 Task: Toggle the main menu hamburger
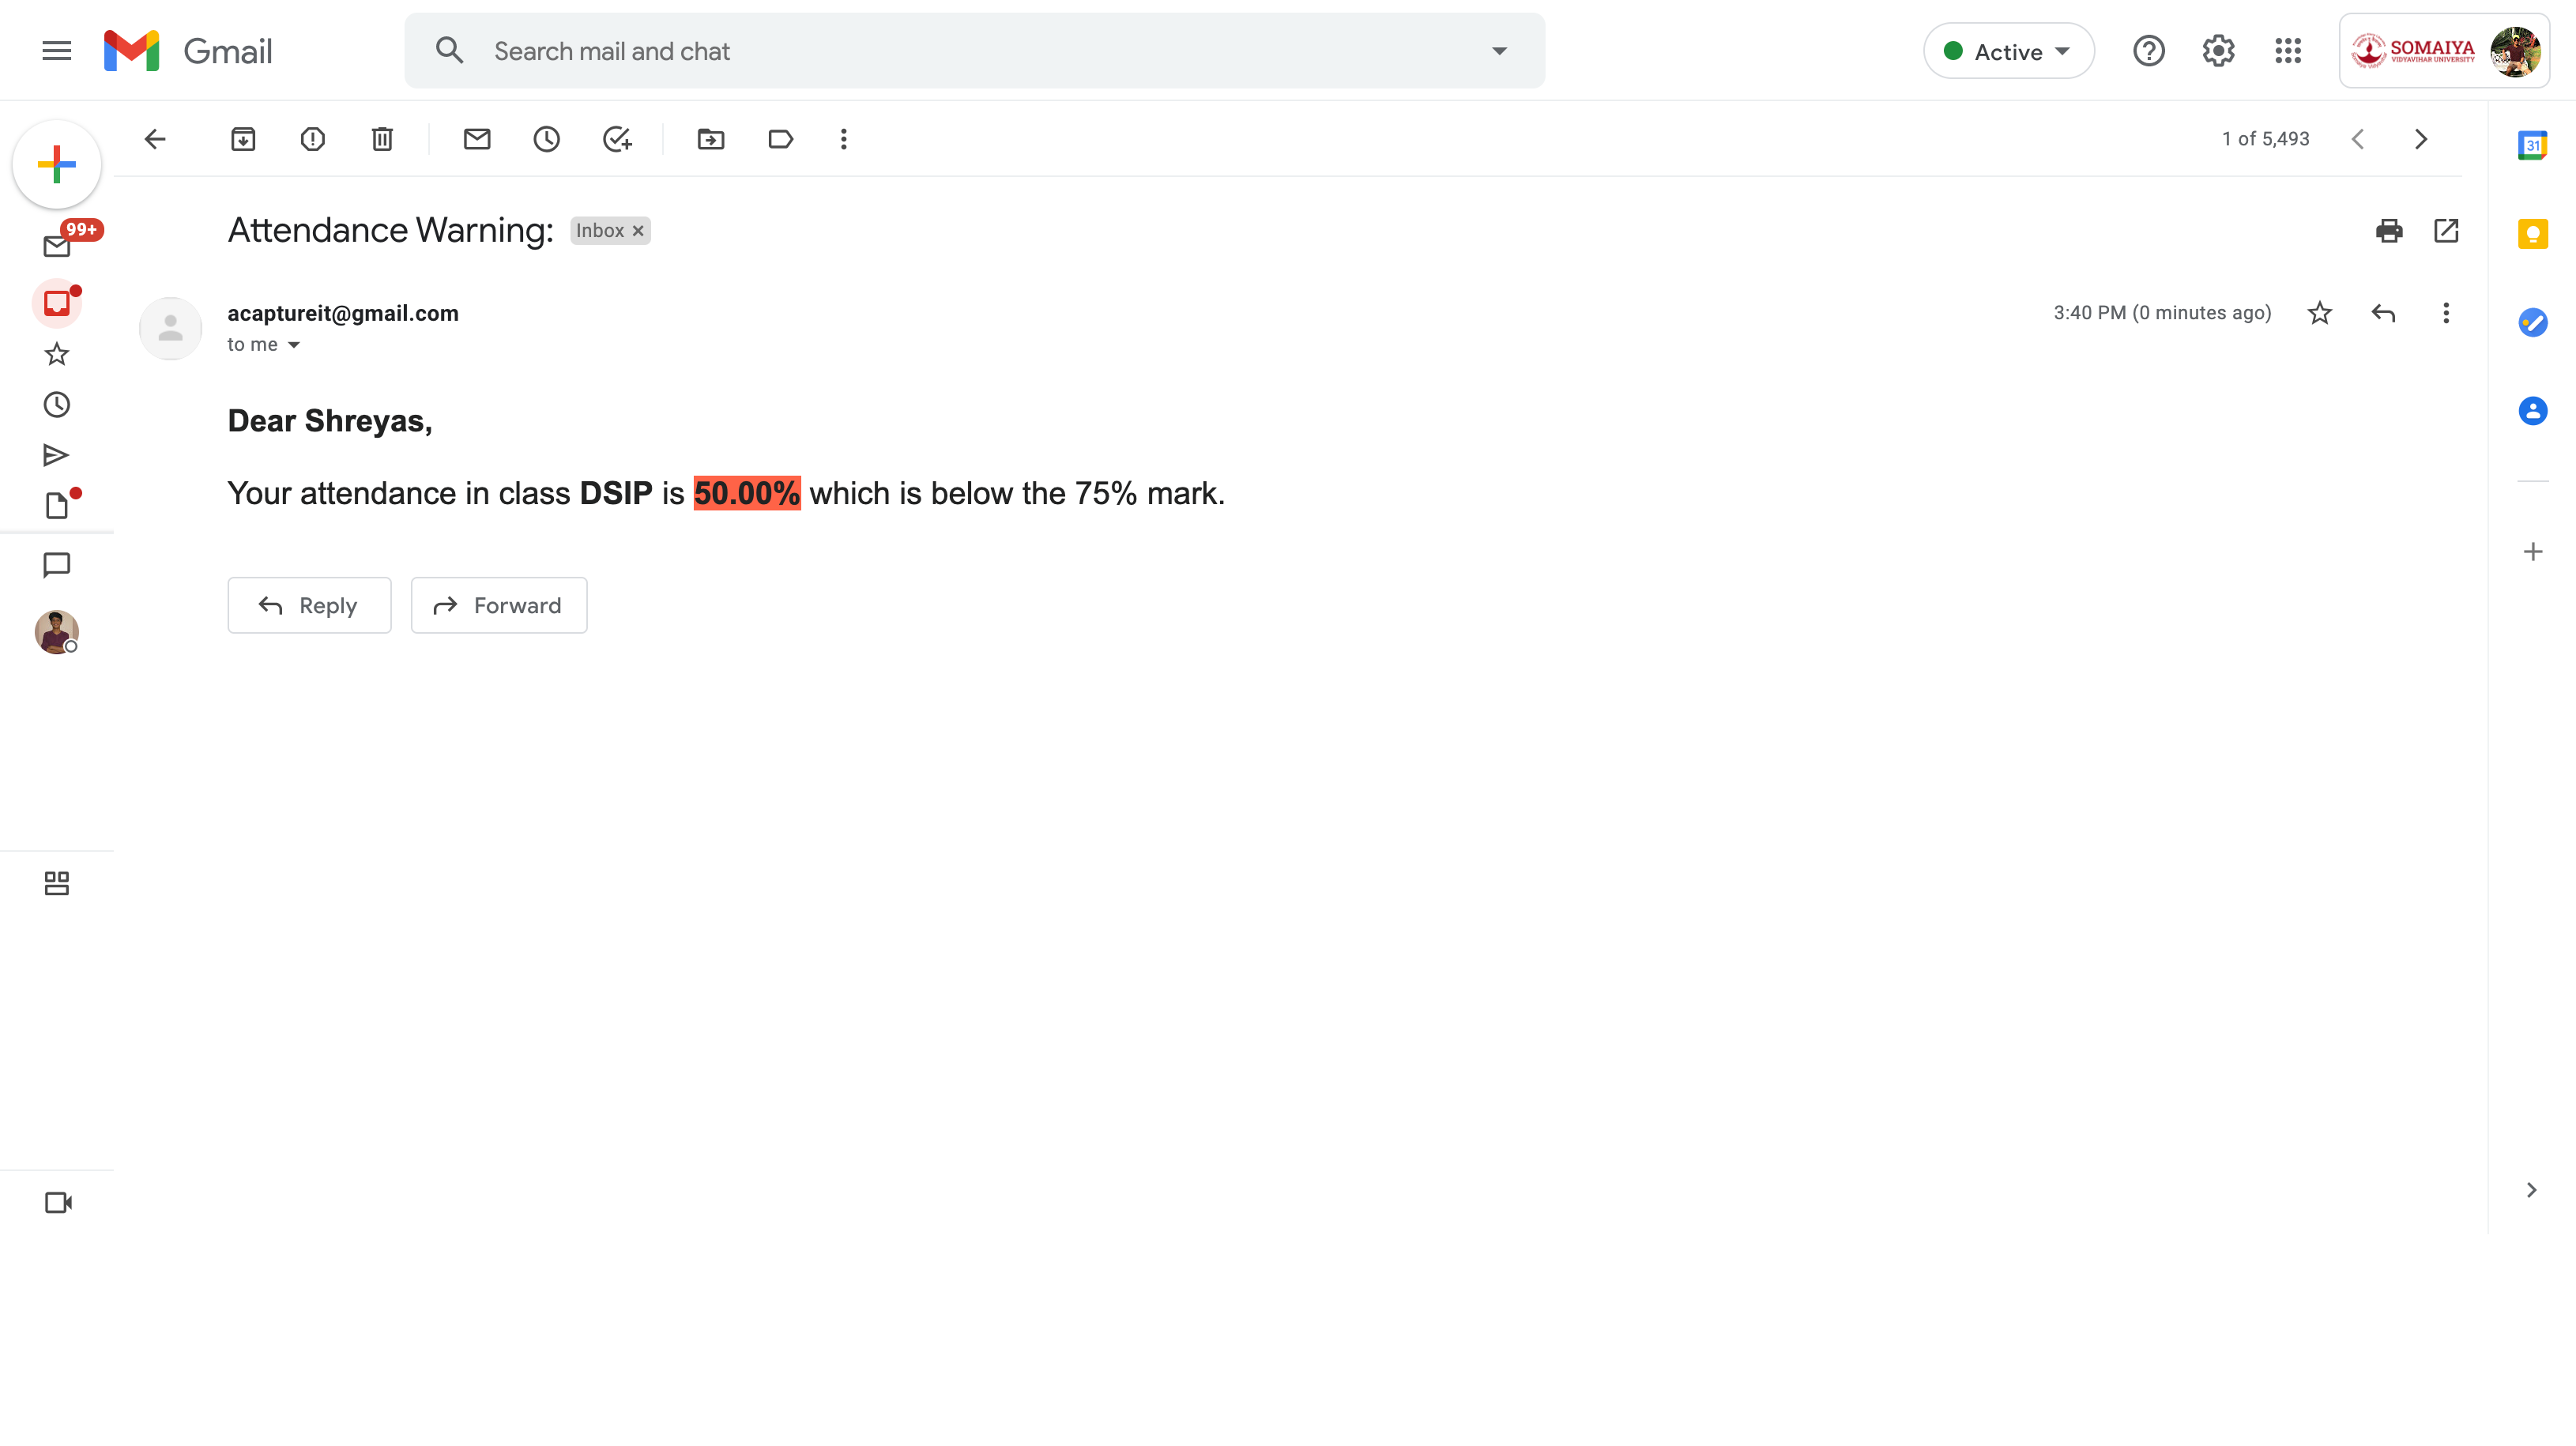57,51
